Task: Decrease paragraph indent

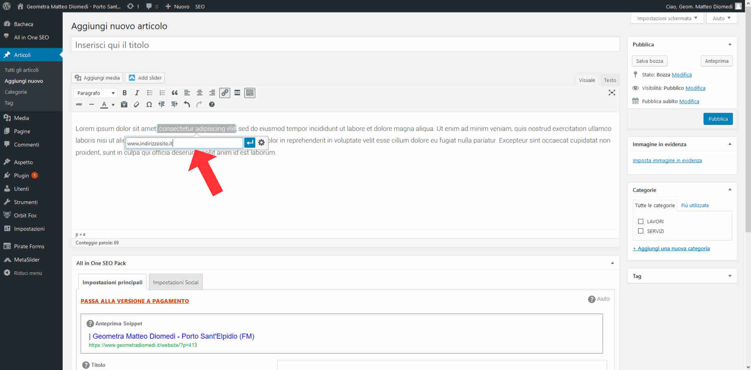Action: point(162,105)
